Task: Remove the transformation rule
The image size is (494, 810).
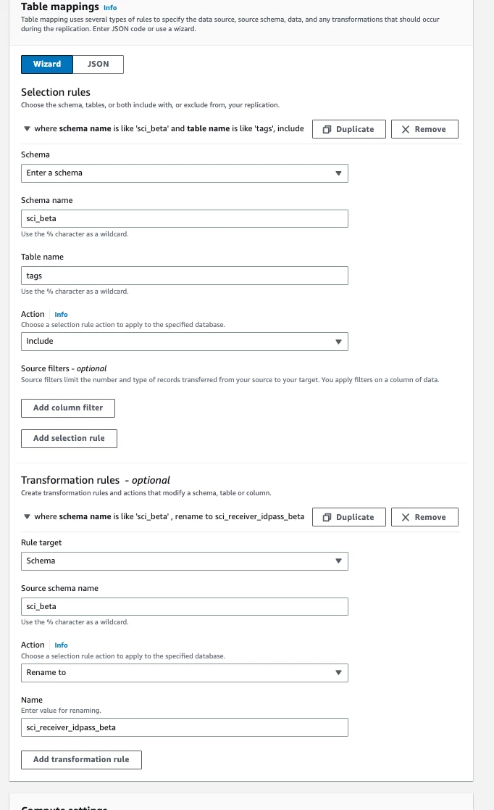Action: coord(424,517)
